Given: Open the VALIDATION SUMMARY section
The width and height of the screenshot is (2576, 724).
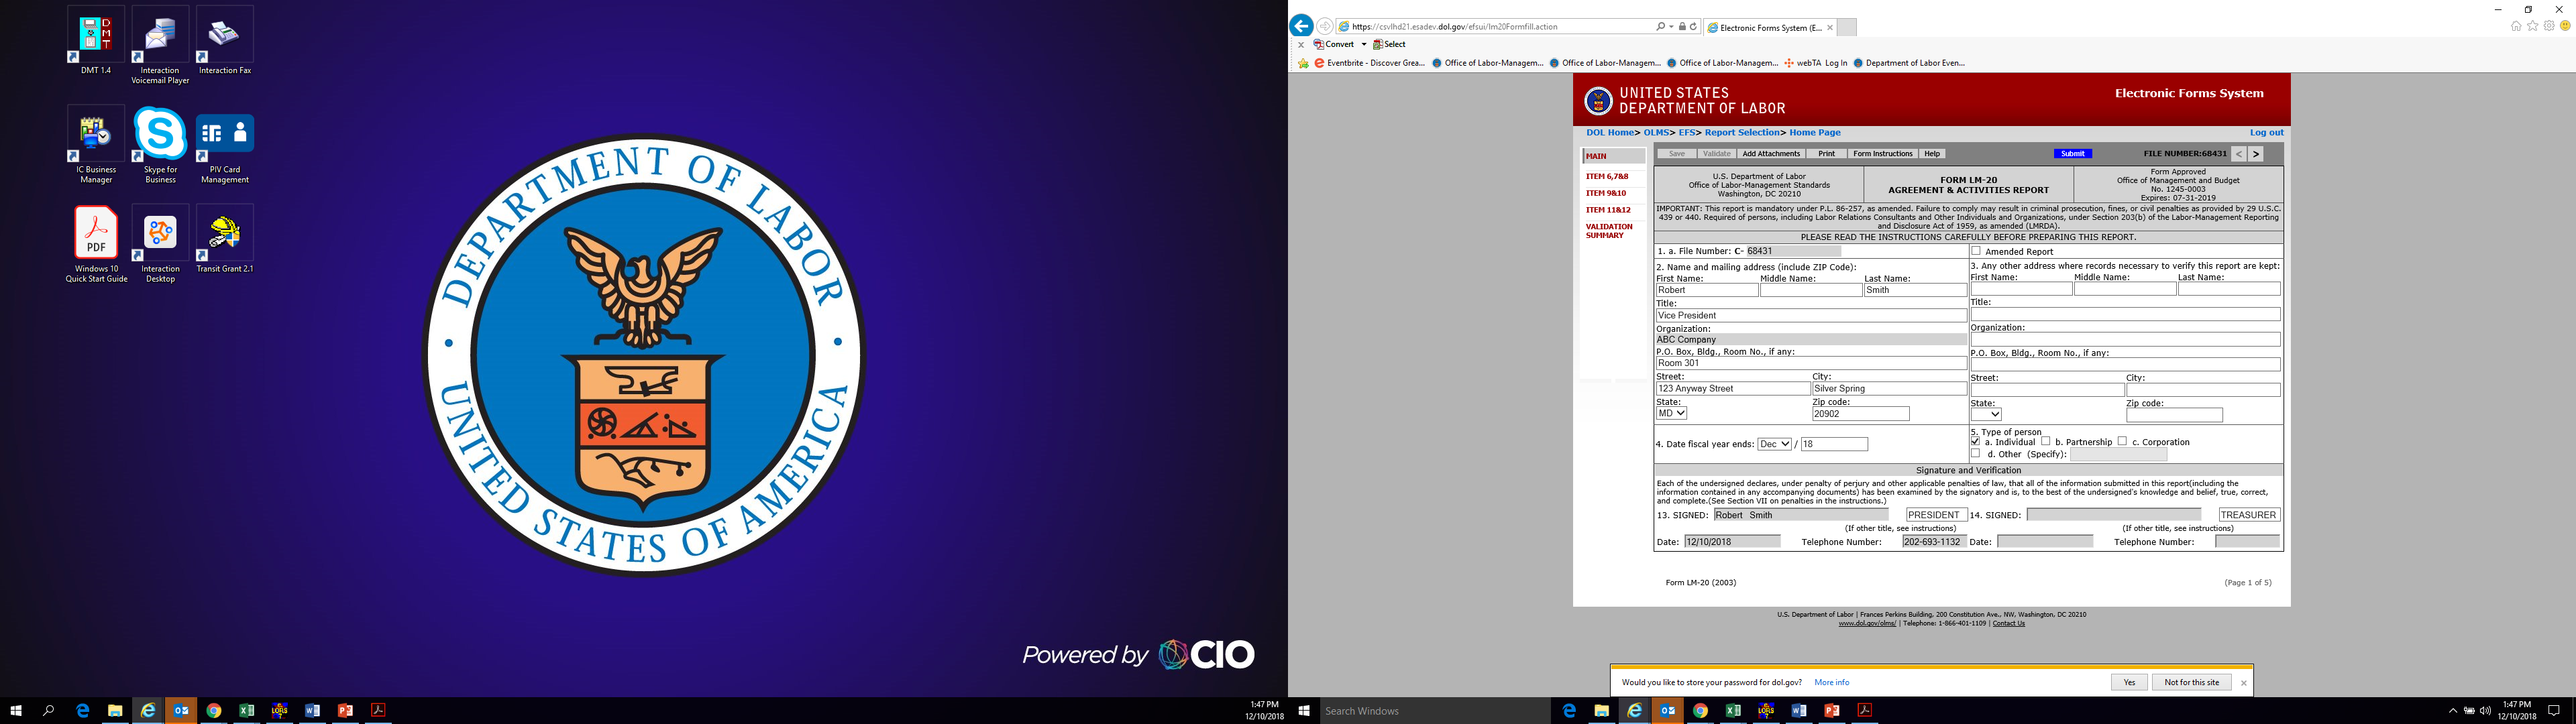Looking at the screenshot, I should [x=1609, y=231].
